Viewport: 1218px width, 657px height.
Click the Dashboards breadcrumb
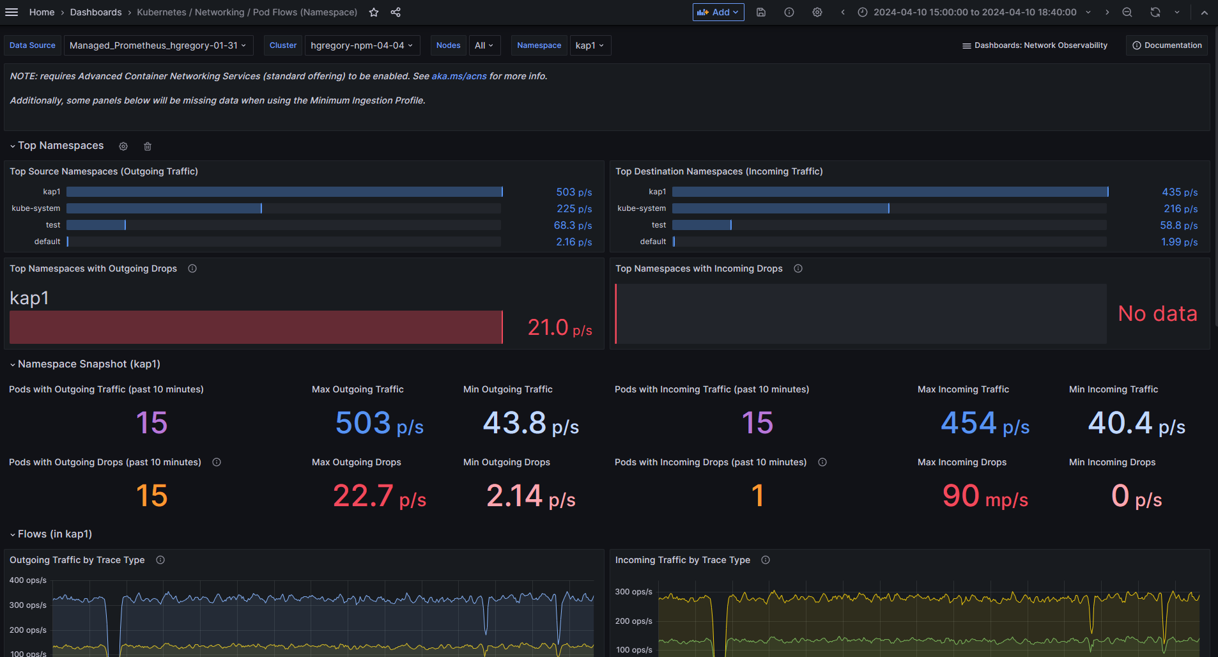point(96,12)
